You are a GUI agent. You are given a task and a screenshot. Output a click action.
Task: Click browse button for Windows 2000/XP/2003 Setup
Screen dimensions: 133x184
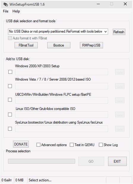[120, 72]
